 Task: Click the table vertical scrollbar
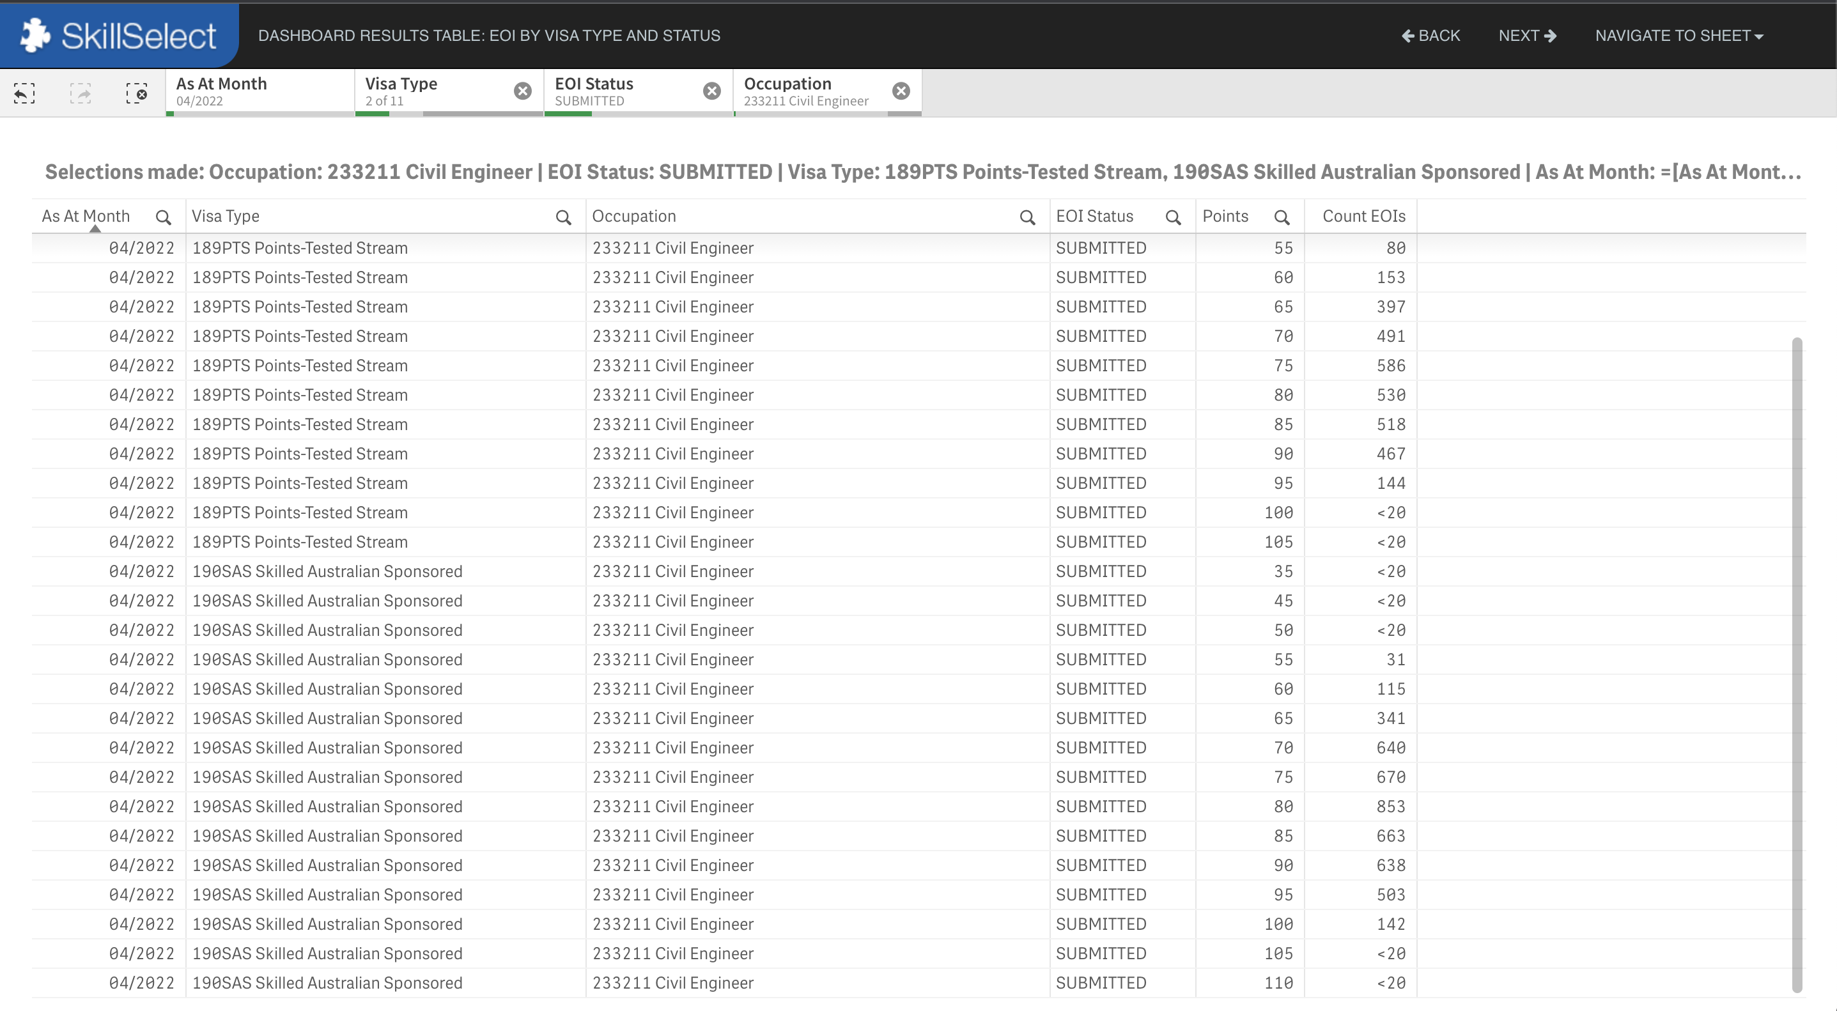tap(1796, 665)
